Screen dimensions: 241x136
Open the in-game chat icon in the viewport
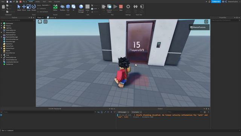[45, 22]
